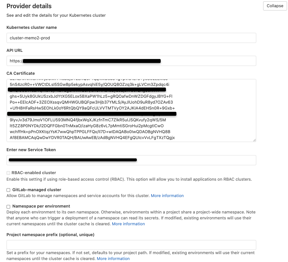Click the "Enter new Service Token" label
The image size is (288, 262).
point(31,150)
